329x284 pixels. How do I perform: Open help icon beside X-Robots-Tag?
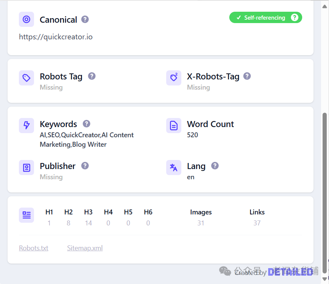247,76
